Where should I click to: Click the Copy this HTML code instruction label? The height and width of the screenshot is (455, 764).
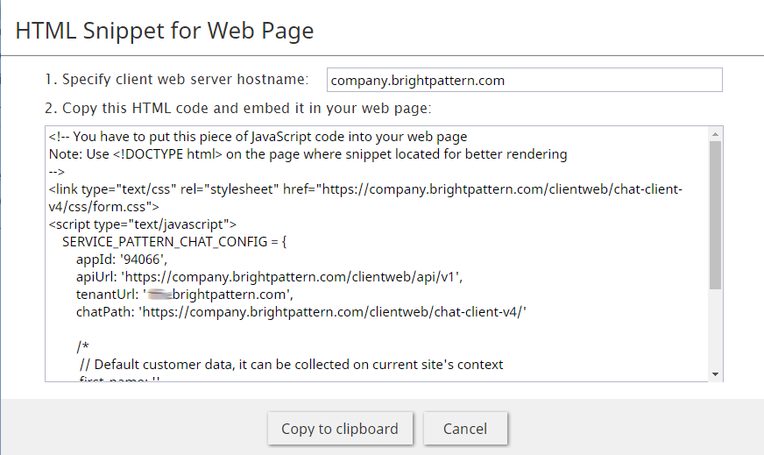point(237,109)
